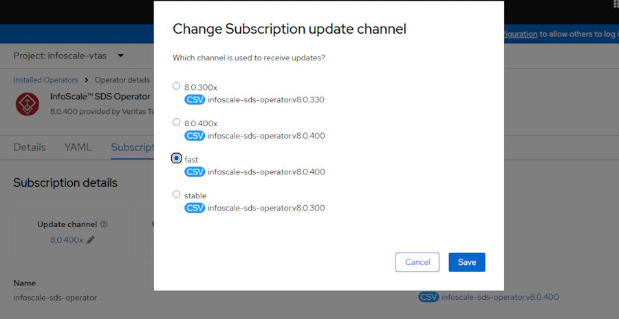The image size is (619, 319).
Task: Open the 8.0.400x update channel link
Action: tap(66, 240)
